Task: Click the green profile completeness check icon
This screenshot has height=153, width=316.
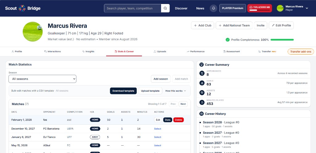Action: tap(227, 40)
